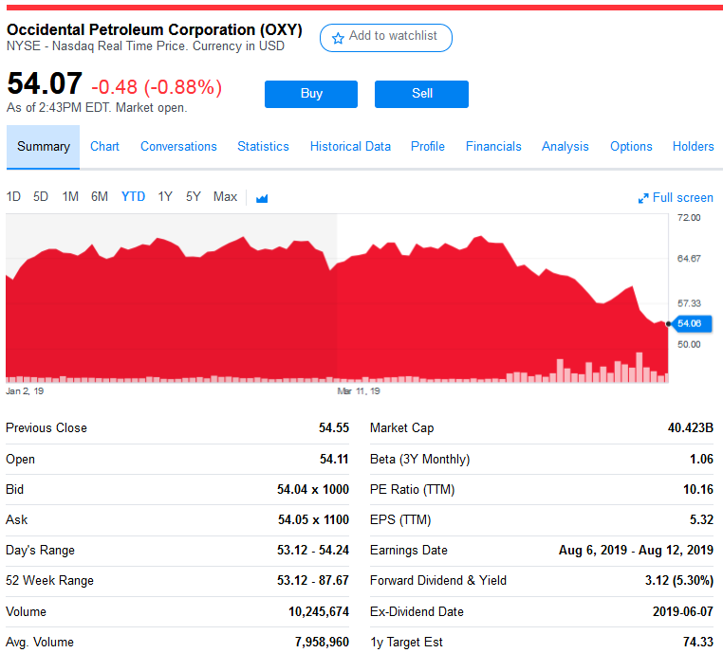Switch to the Chart tab
The height and width of the screenshot is (653, 723).
point(104,147)
